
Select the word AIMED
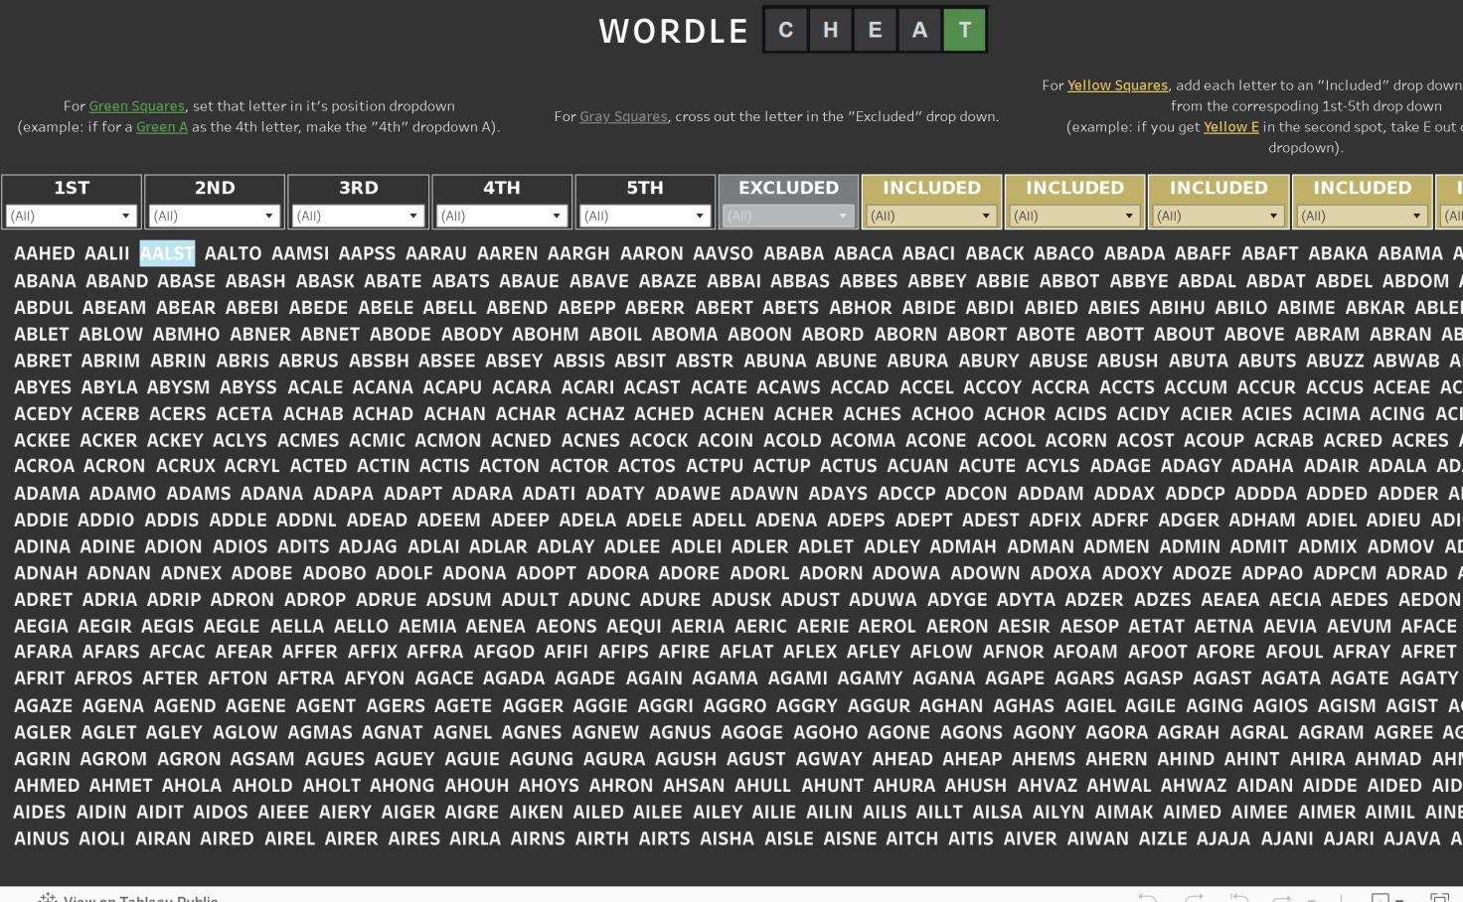pos(1192,813)
